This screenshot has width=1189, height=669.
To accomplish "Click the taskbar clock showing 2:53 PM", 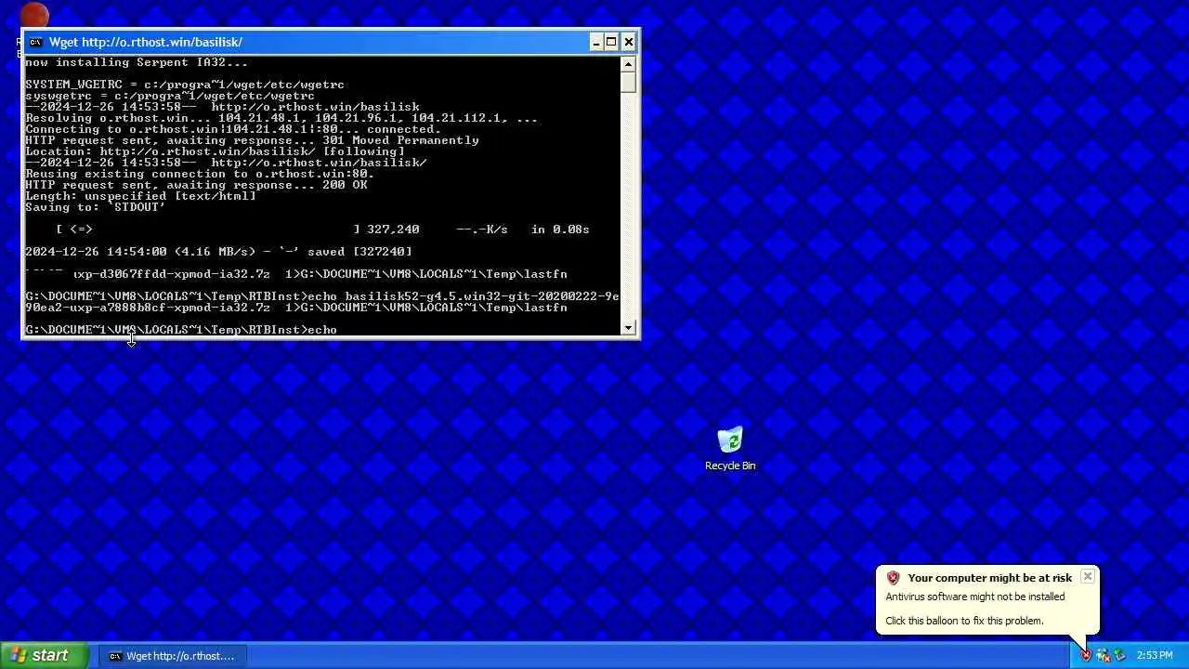I will [1155, 656].
